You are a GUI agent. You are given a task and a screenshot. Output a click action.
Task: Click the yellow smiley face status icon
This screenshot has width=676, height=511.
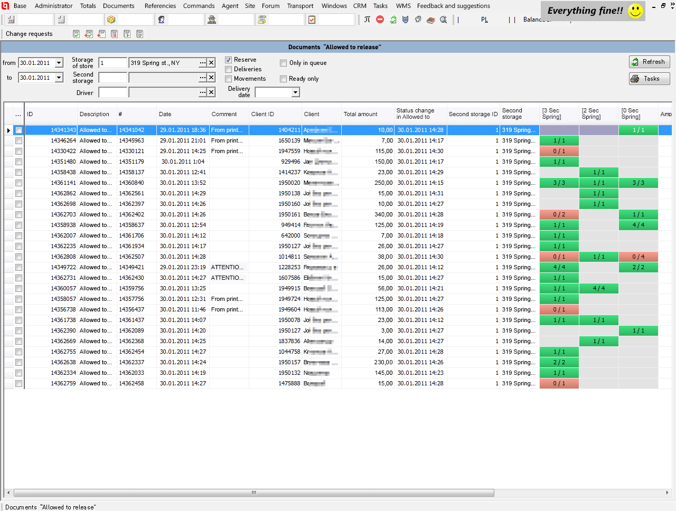click(x=636, y=11)
